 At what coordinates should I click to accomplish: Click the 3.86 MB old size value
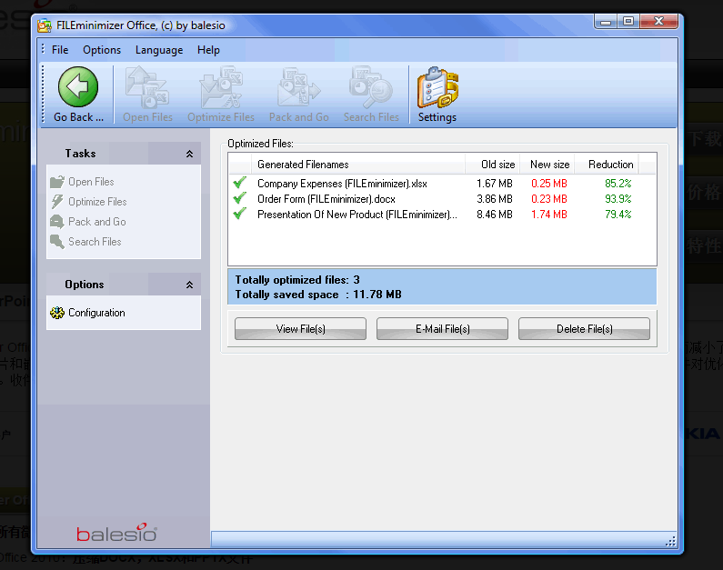point(495,199)
